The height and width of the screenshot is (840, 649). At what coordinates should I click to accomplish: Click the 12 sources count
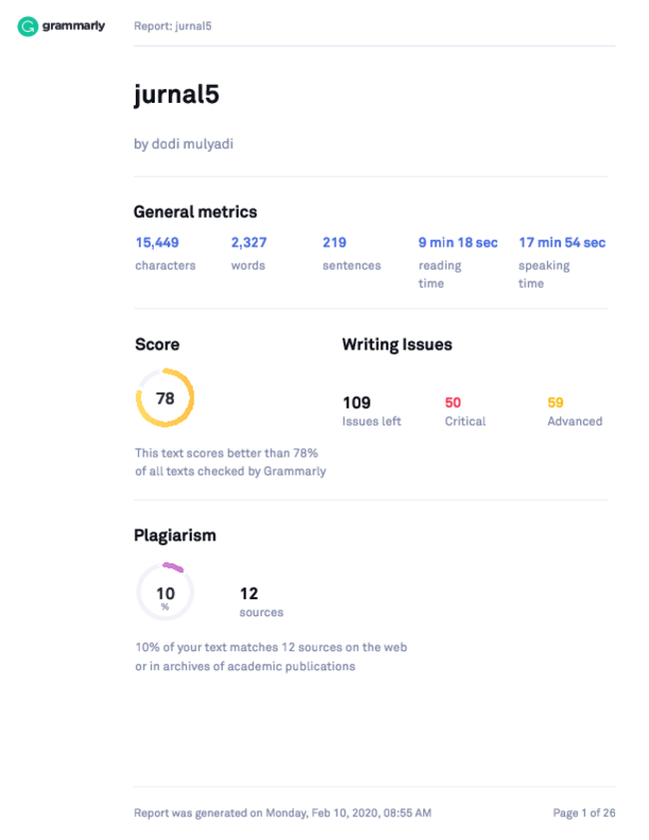(249, 593)
